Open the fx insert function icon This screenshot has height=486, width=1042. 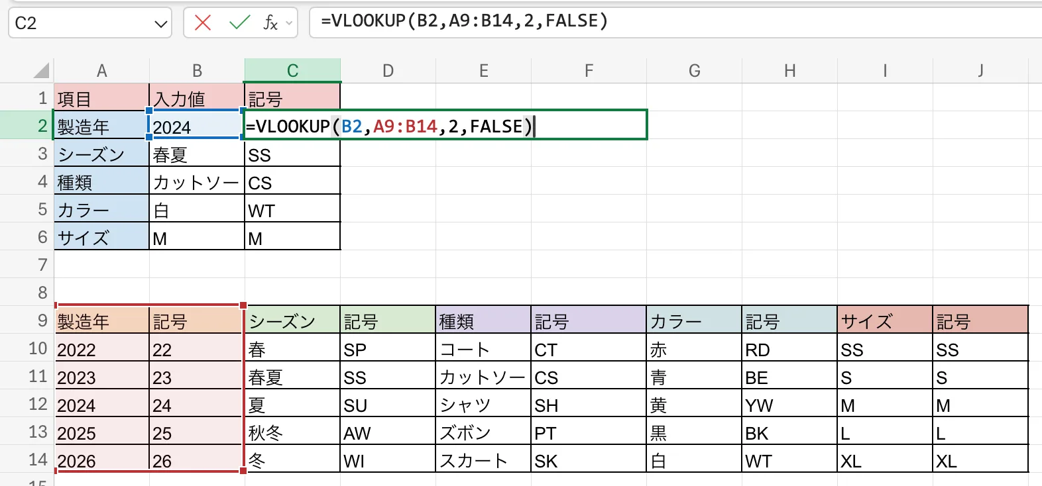point(270,23)
